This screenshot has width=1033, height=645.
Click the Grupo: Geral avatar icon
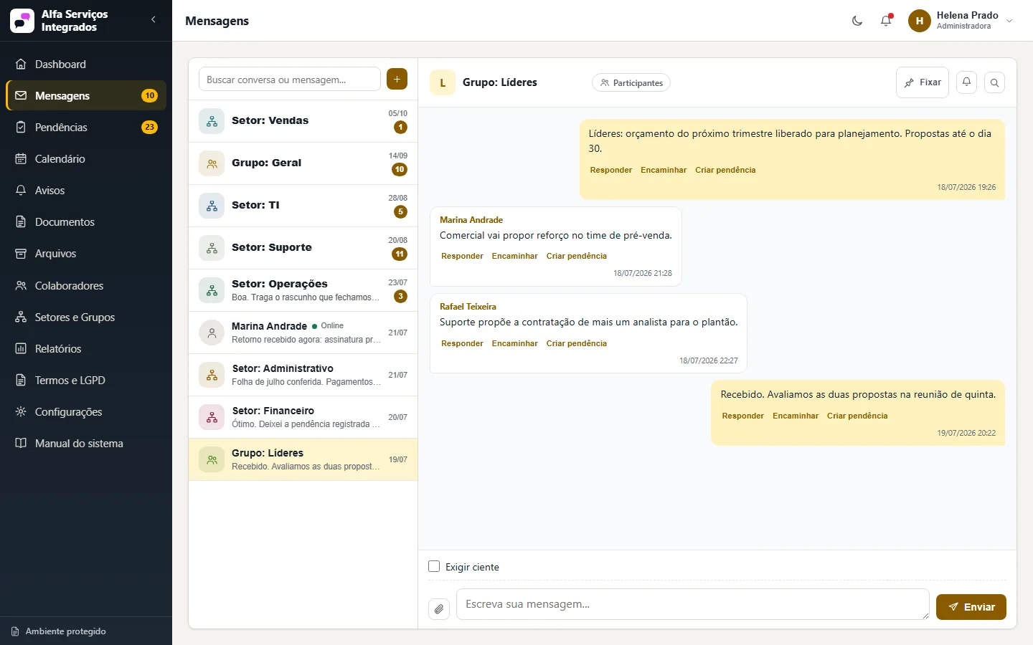[212, 163]
